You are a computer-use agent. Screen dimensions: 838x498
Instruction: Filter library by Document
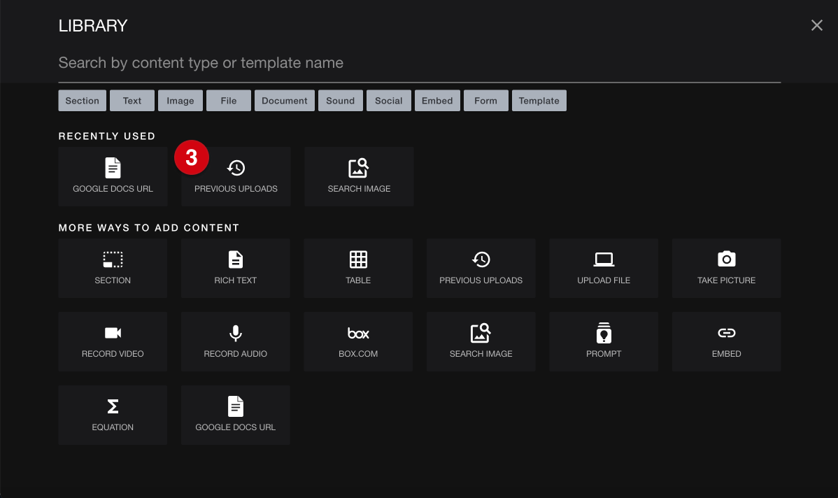284,101
